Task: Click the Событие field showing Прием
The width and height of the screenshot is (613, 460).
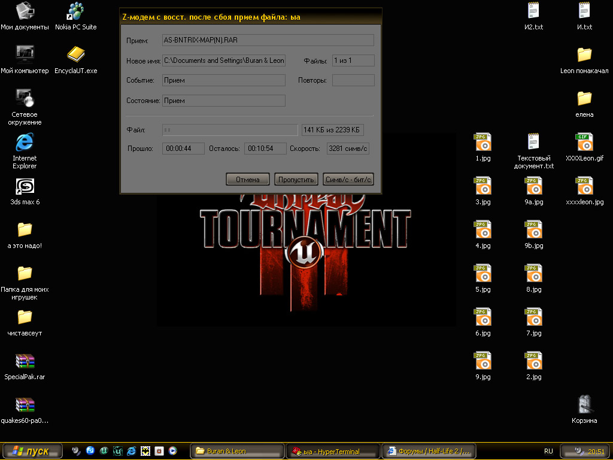Action: coord(224,80)
